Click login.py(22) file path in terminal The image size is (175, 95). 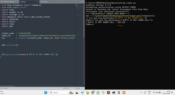(118, 16)
